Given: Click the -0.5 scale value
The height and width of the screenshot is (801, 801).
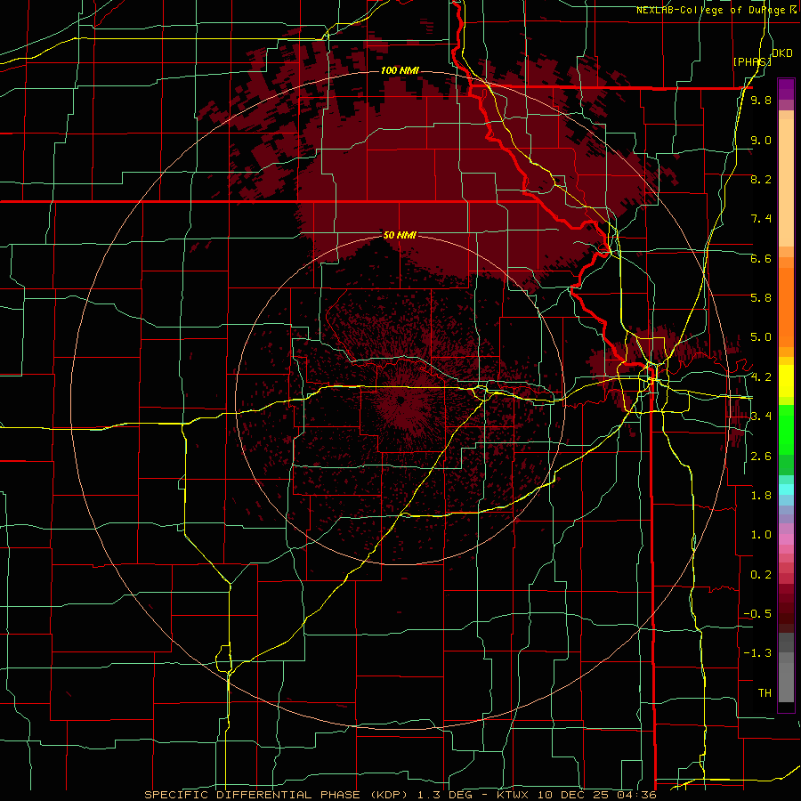Looking at the screenshot, I should tap(757, 614).
